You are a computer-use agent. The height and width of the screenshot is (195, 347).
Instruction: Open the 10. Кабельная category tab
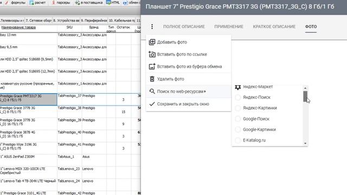click(x=121, y=21)
